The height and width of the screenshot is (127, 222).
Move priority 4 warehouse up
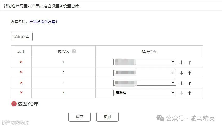(x=190, y=93)
